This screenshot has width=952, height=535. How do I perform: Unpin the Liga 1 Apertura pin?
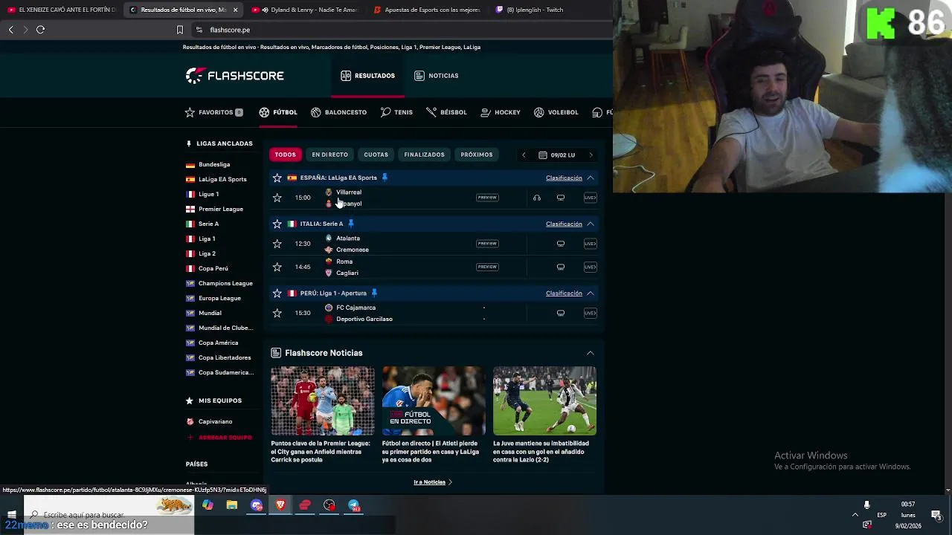pos(374,293)
